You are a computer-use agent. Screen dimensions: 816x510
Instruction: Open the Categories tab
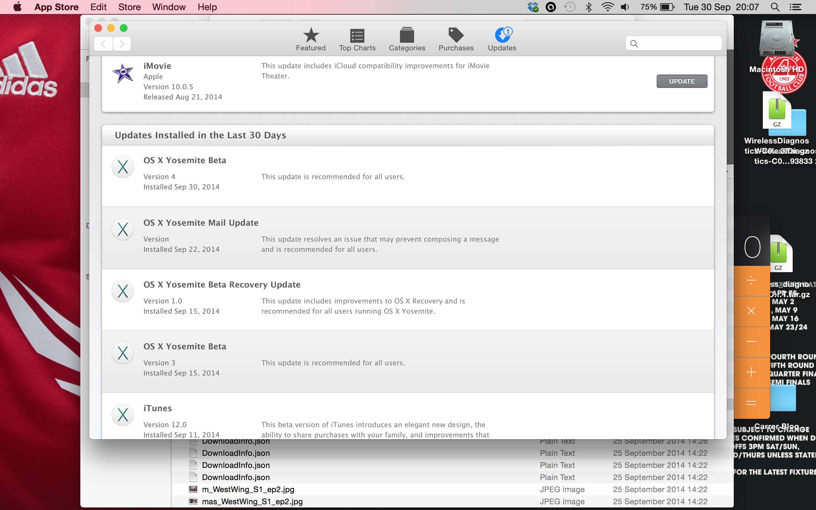pos(407,40)
